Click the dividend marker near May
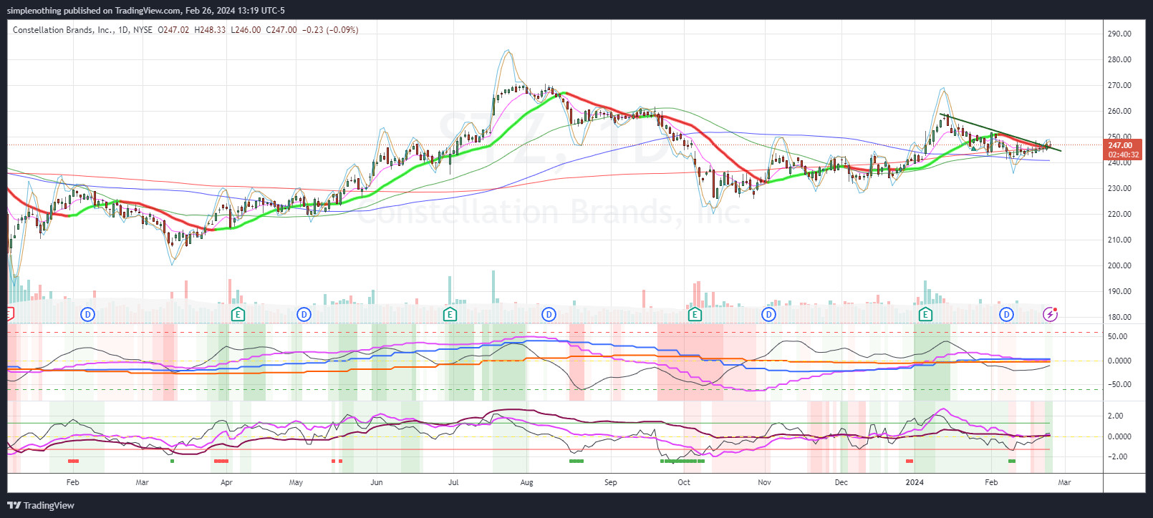 click(304, 314)
